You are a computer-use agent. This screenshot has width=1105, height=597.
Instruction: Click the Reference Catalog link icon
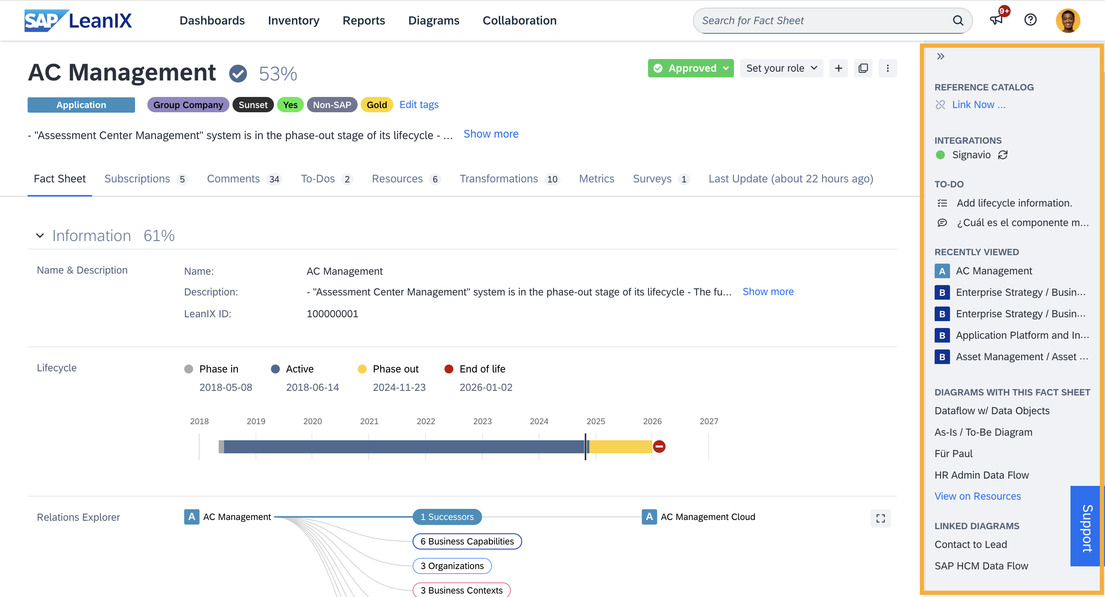(x=941, y=104)
